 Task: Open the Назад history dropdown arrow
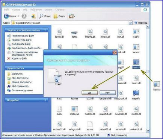pyautogui.click(x=18, y=16)
